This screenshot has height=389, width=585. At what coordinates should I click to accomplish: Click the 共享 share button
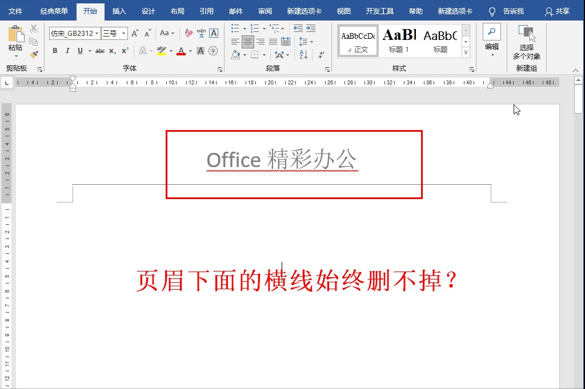[x=557, y=11]
